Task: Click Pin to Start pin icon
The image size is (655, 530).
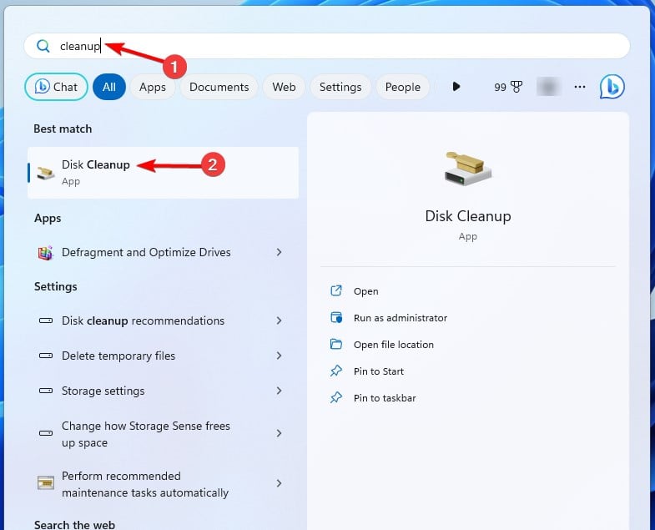Action: click(x=336, y=371)
